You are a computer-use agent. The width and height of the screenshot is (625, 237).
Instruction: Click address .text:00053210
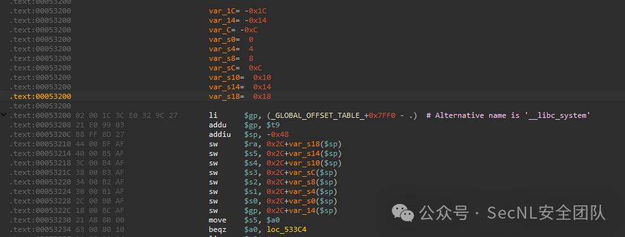click(40, 144)
